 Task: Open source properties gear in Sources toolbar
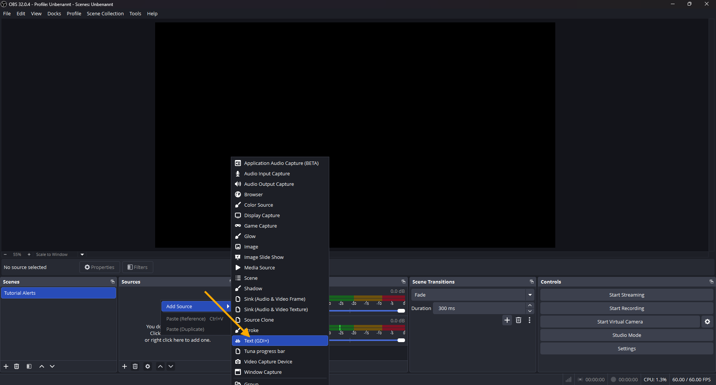(148, 366)
